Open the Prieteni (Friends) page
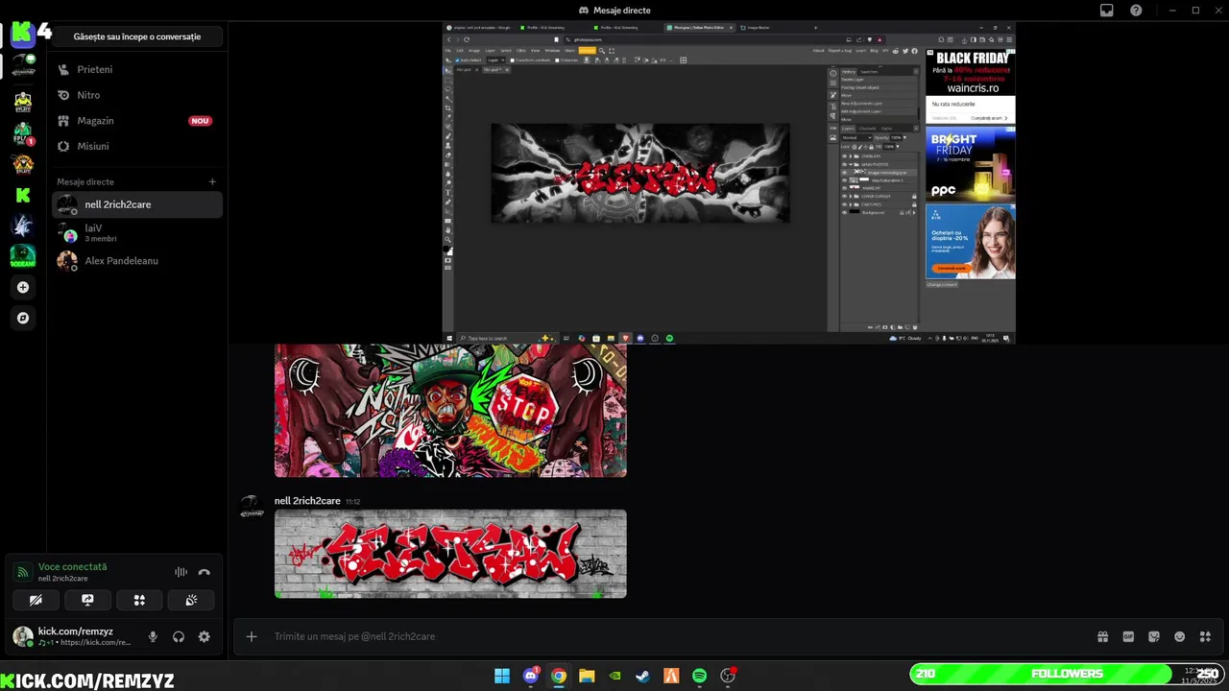The width and height of the screenshot is (1229, 691). pyautogui.click(x=137, y=69)
